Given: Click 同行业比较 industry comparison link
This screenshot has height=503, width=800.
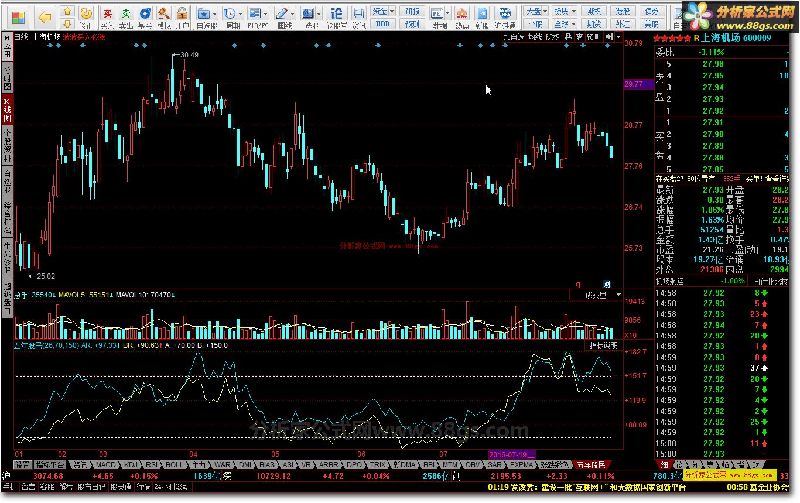Looking at the screenshot, I should point(771,282).
